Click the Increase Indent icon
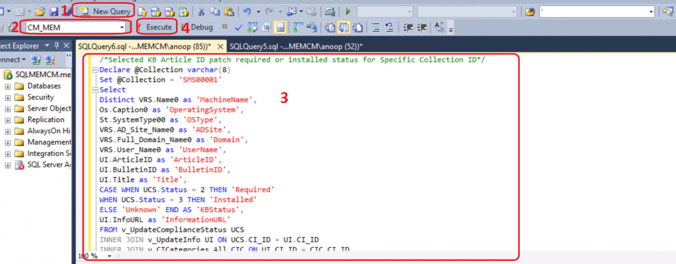This screenshot has width=676, height=264. click(422, 28)
